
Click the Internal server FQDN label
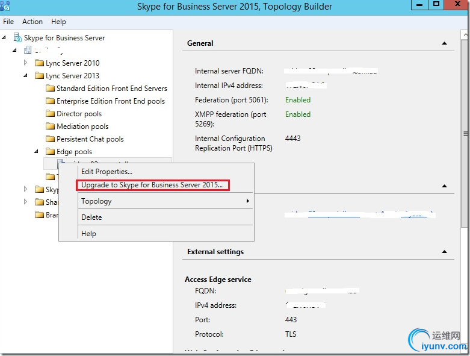[229, 71]
